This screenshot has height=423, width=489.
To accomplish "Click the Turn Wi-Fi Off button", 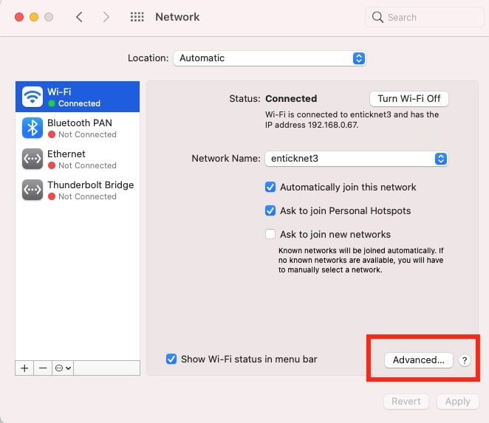I will tap(408, 99).
